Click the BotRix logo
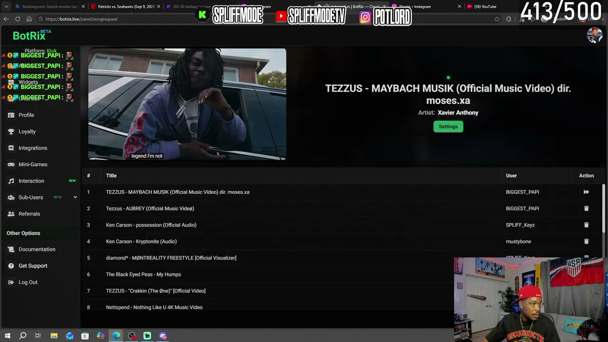This screenshot has height=342, width=608. 29,36
